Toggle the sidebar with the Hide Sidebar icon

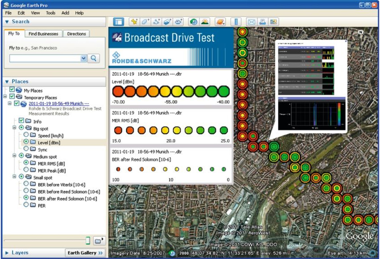118,22
